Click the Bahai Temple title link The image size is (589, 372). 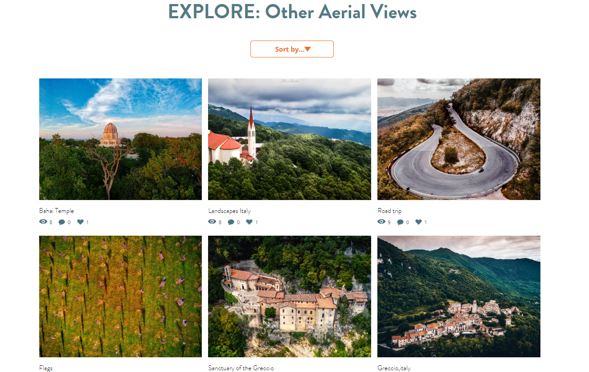(x=57, y=211)
